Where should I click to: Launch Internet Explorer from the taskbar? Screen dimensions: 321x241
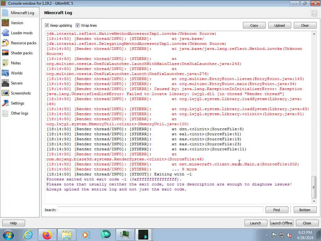coord(28,235)
